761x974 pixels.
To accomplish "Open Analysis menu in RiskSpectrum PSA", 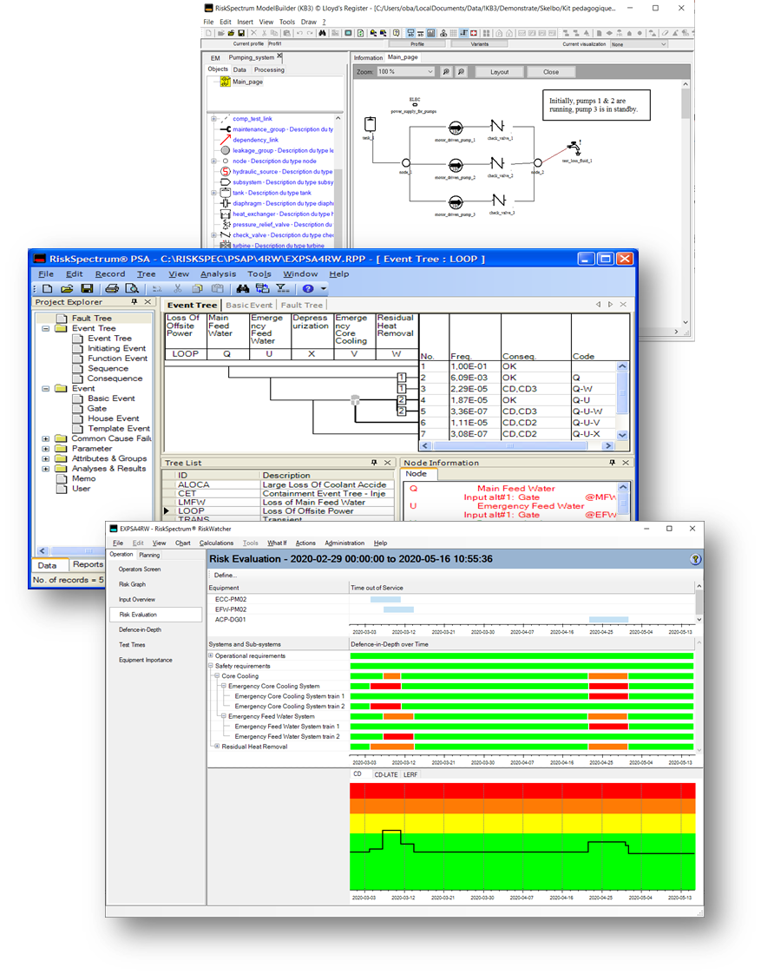I will pos(218,274).
